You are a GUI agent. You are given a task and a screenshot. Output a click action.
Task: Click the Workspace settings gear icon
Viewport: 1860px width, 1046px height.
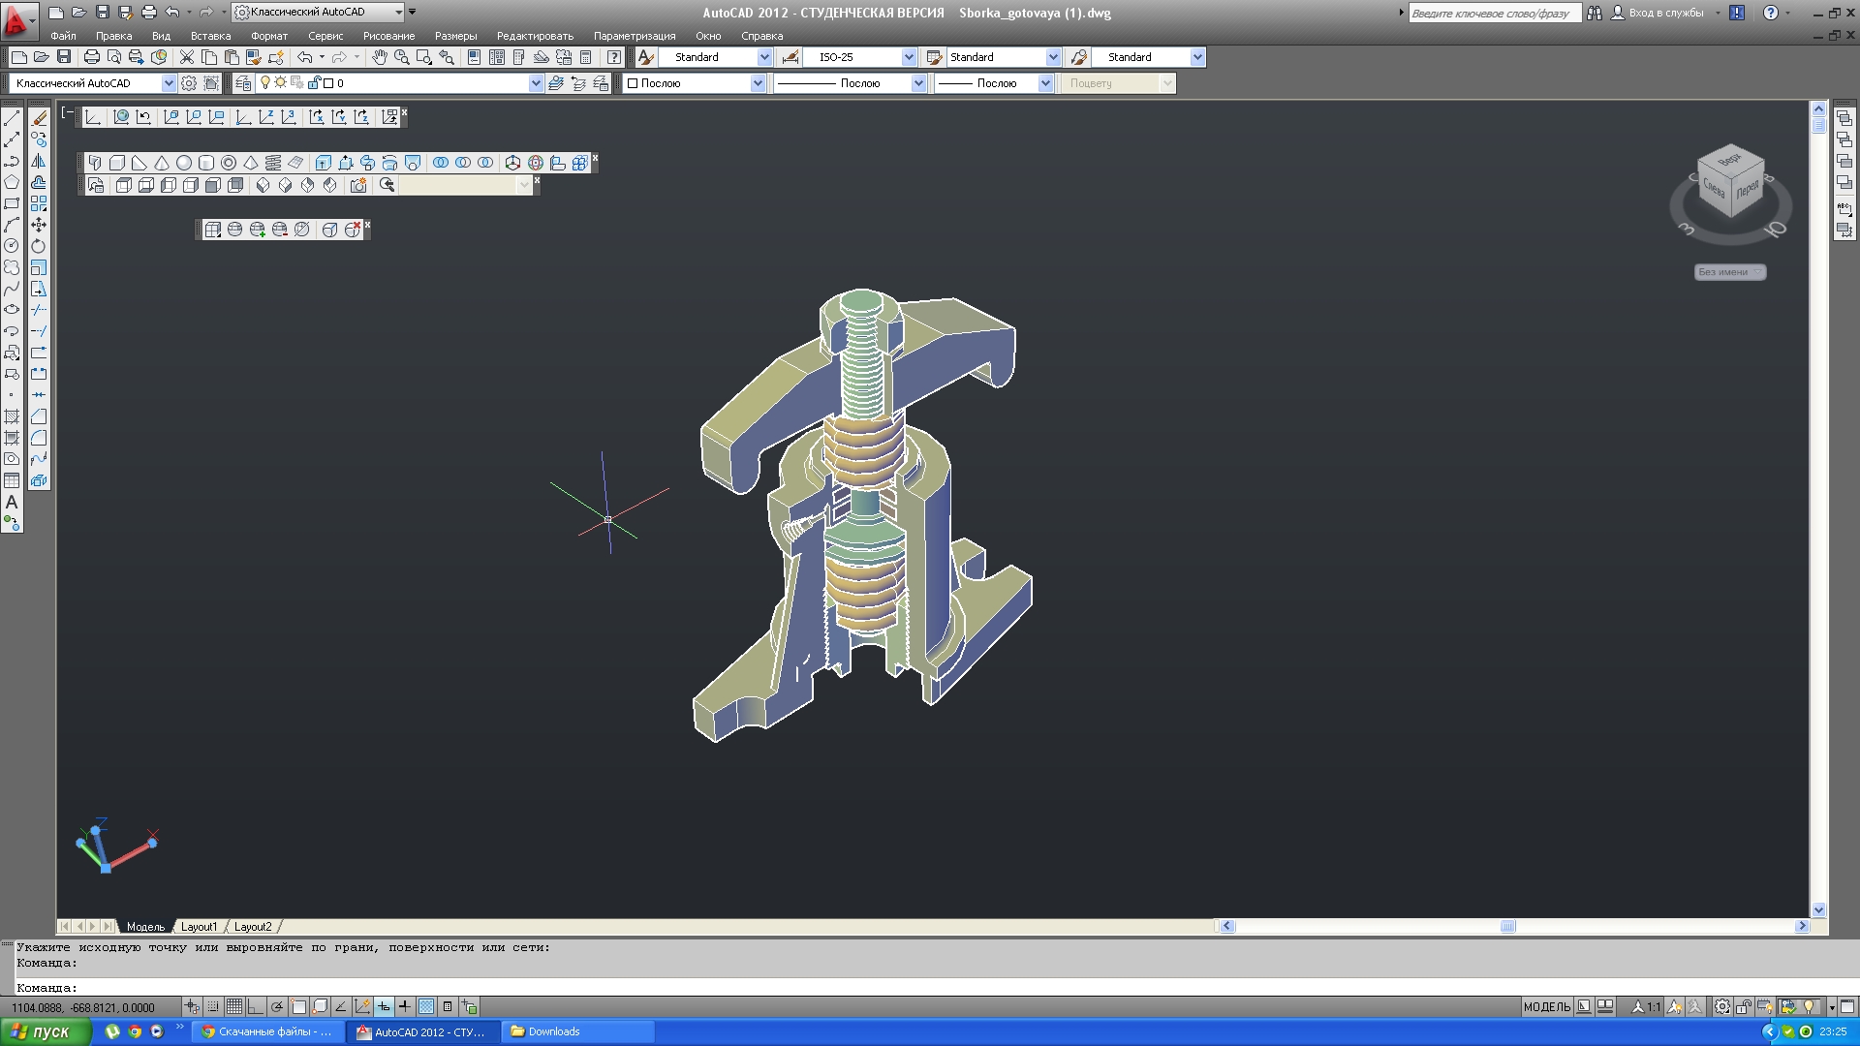tap(189, 83)
